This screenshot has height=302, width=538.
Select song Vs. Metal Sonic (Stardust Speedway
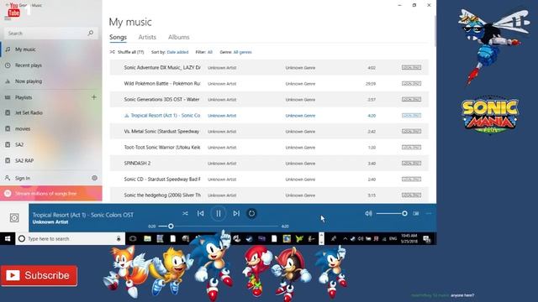coord(269,131)
